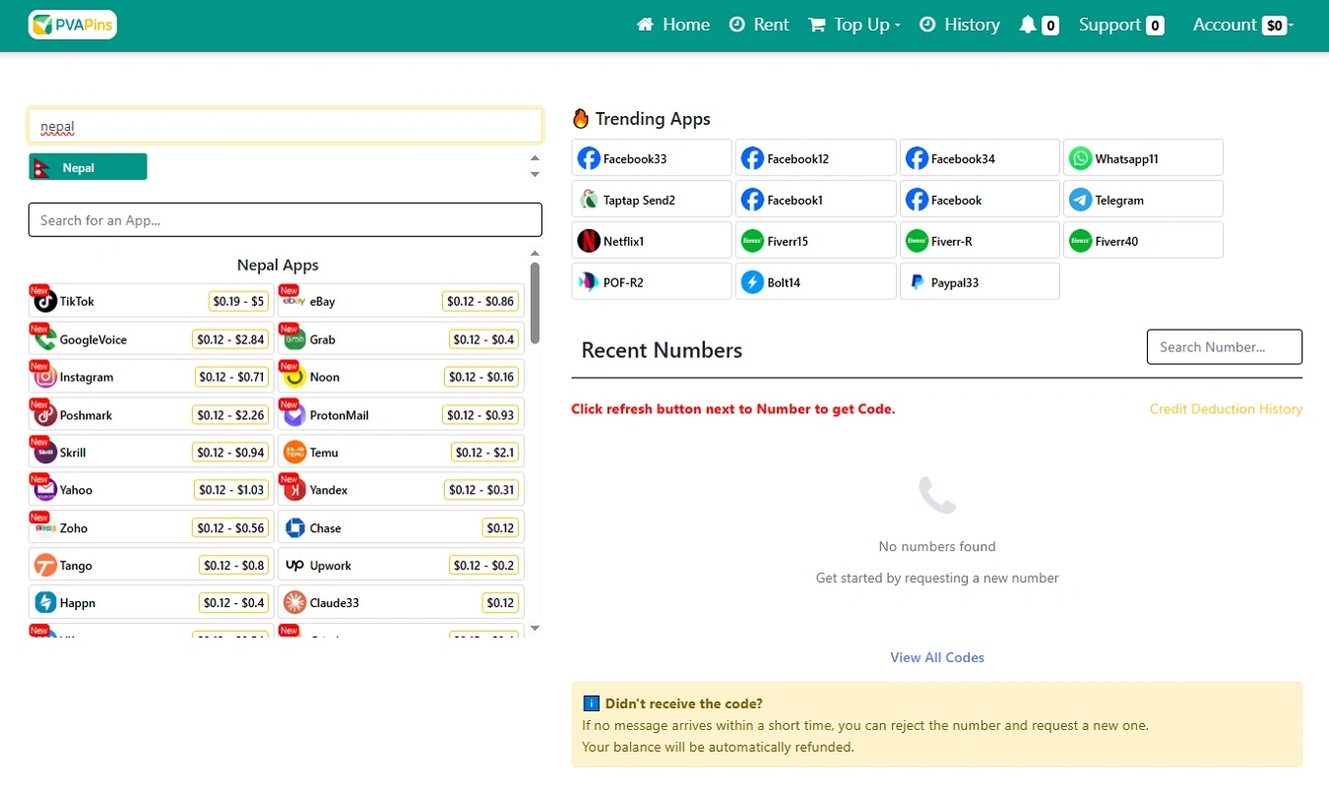Click the Happn app icon

tap(45, 602)
